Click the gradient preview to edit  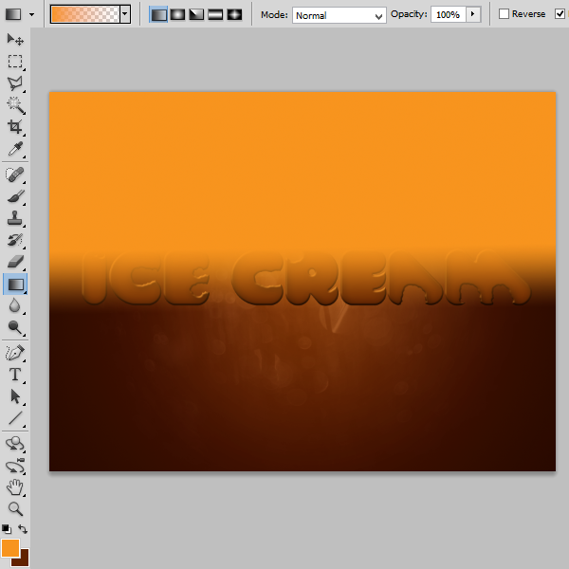85,14
